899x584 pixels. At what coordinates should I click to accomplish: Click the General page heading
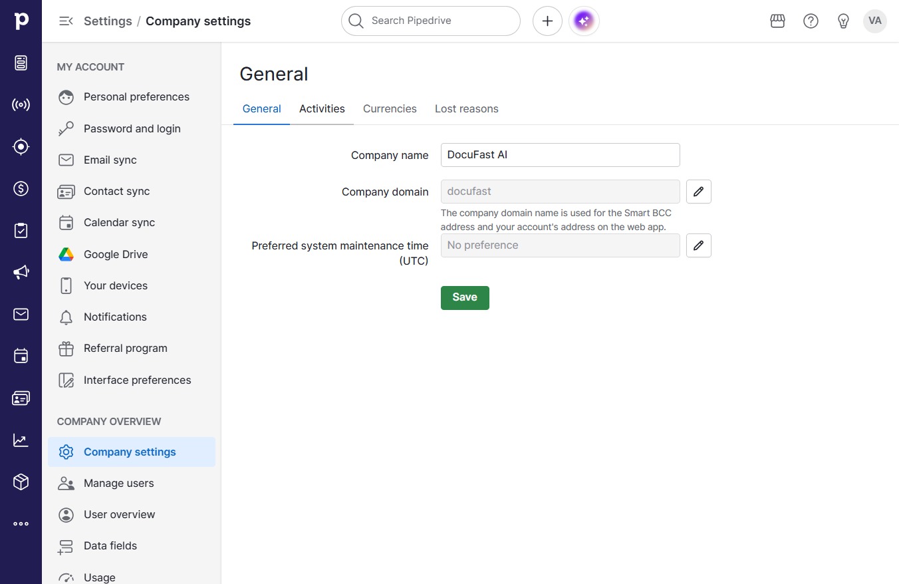[x=274, y=74]
